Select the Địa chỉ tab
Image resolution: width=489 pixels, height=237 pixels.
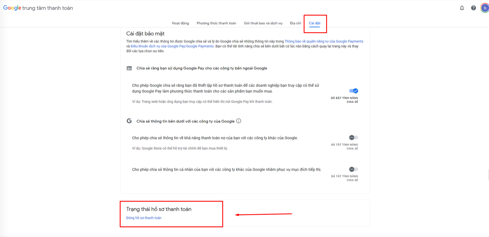[x=296, y=23]
